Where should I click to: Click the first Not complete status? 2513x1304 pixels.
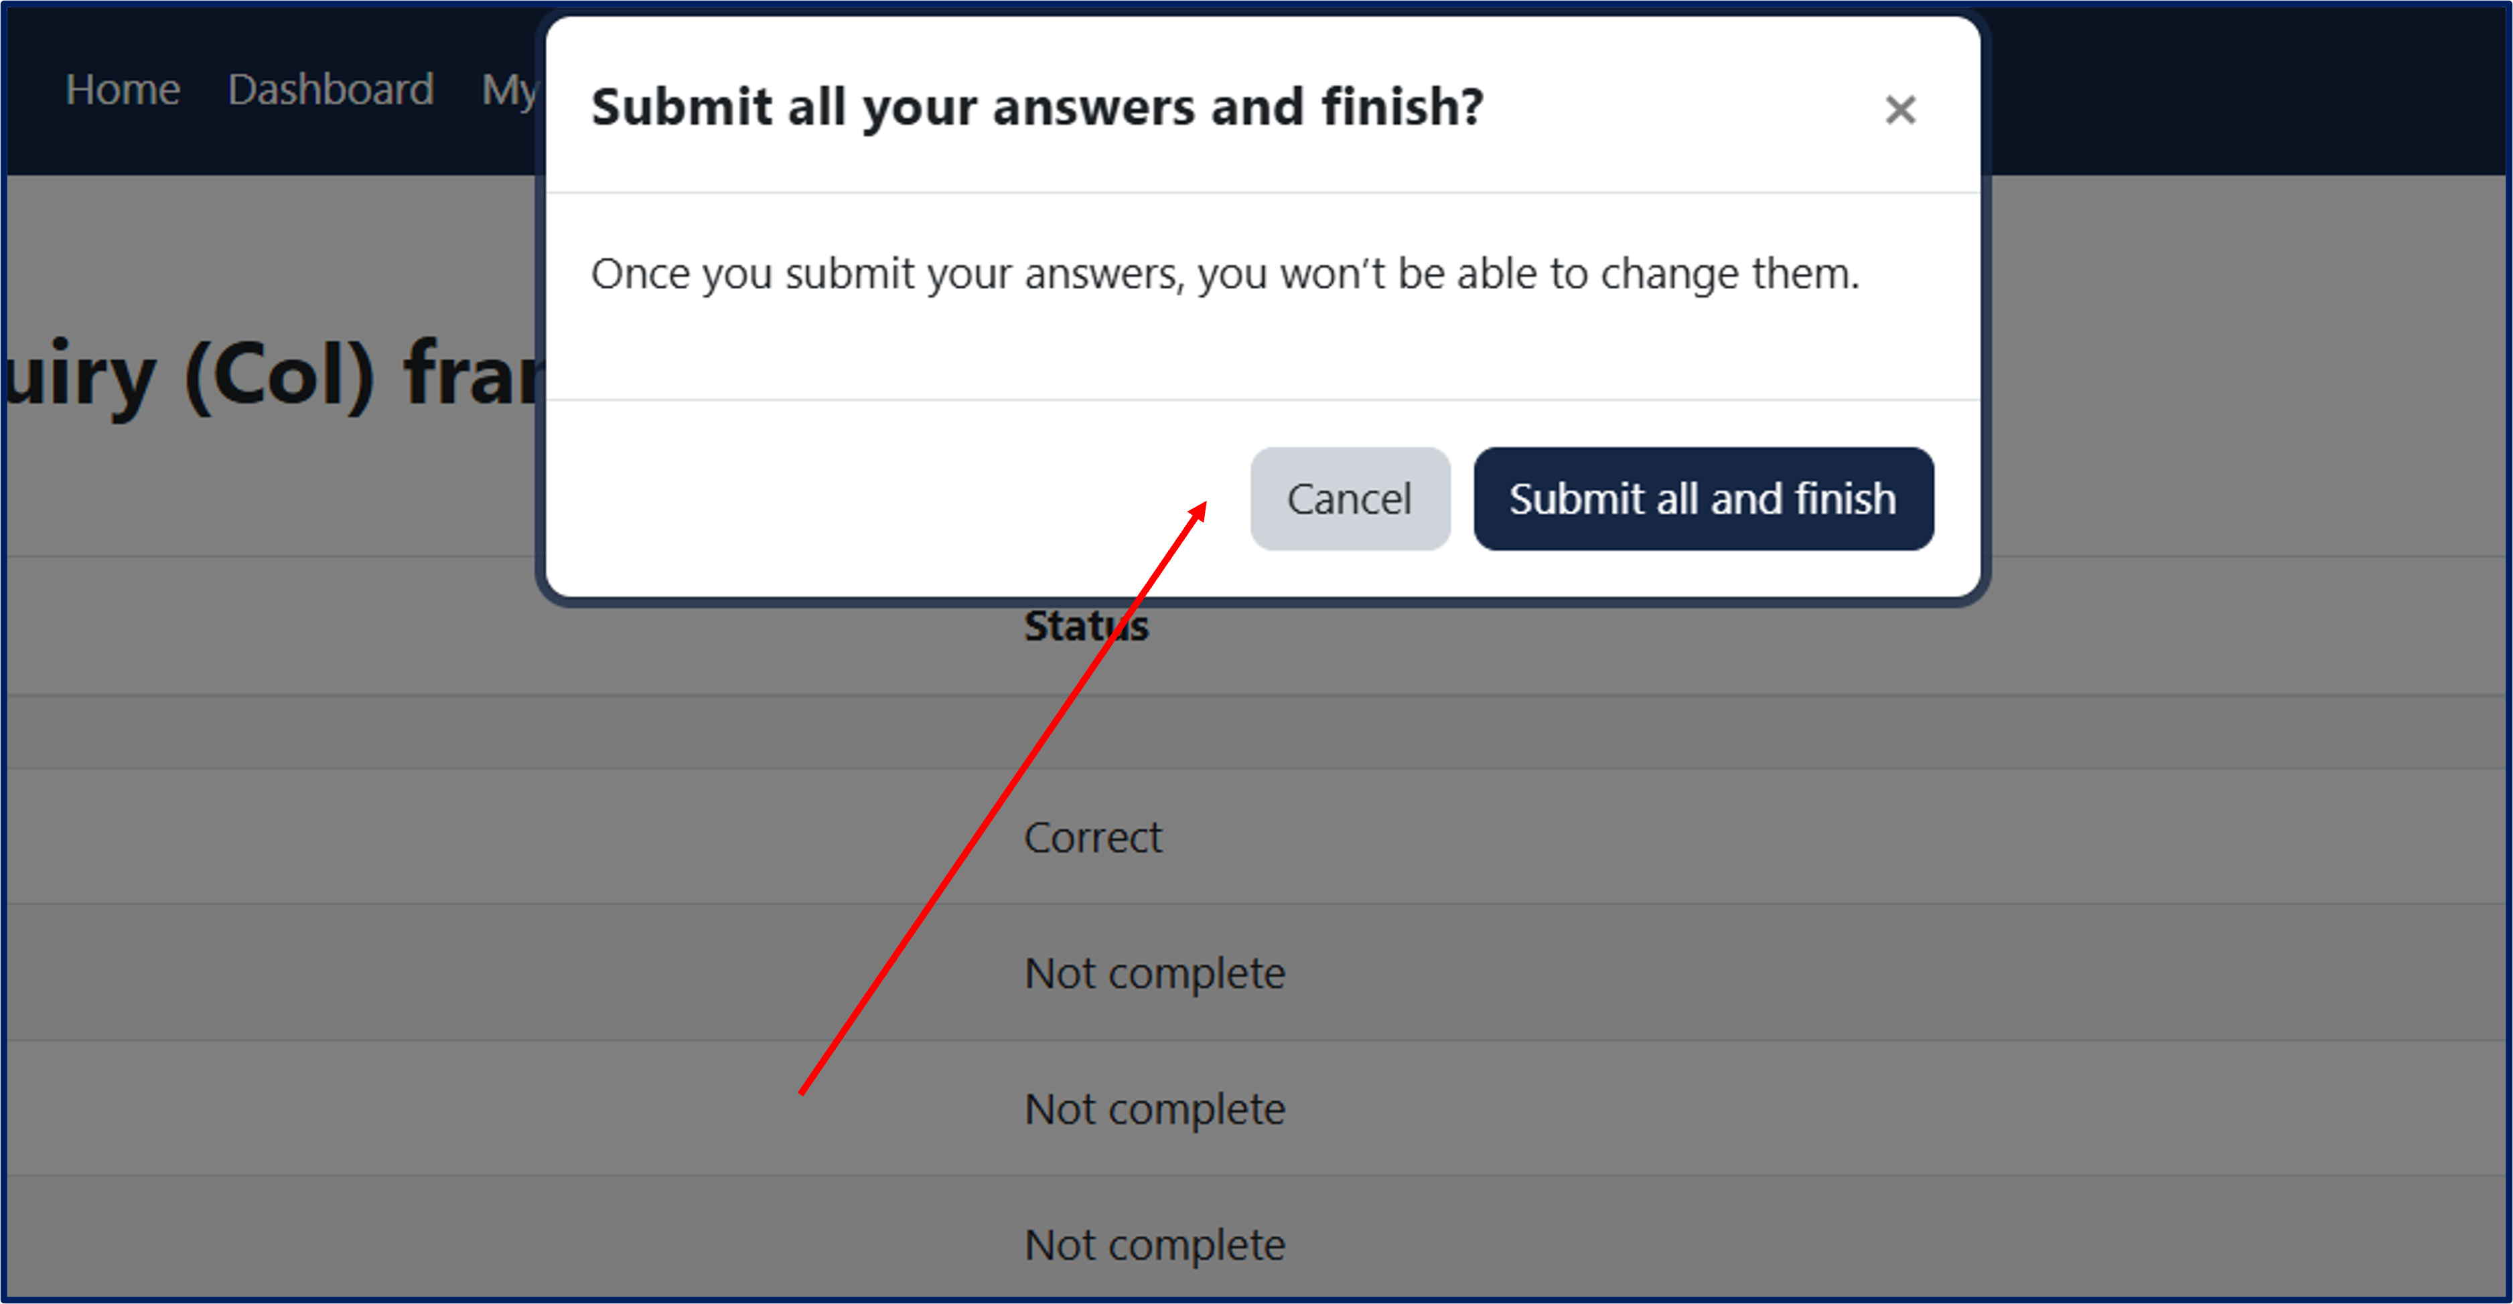click(1154, 973)
